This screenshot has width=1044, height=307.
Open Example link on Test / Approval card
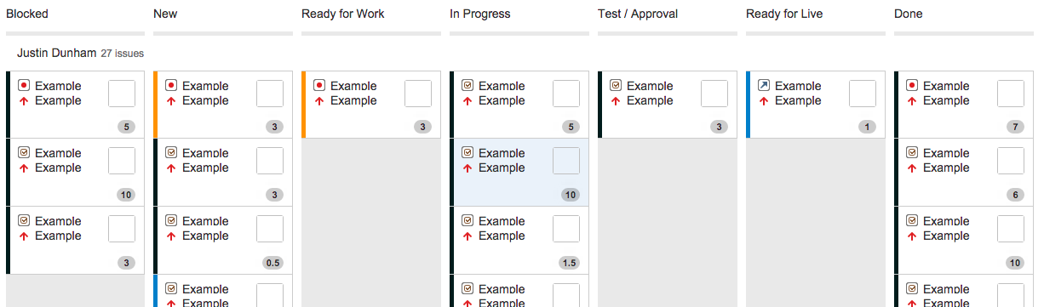(x=650, y=86)
